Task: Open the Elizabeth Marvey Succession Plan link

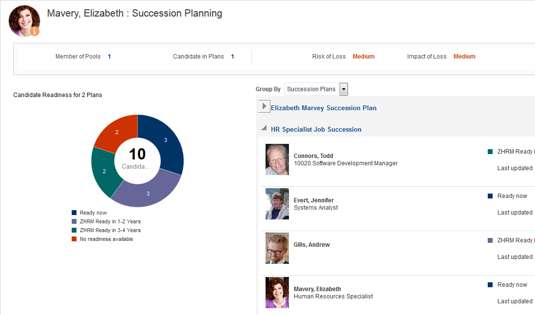Action: coord(324,108)
